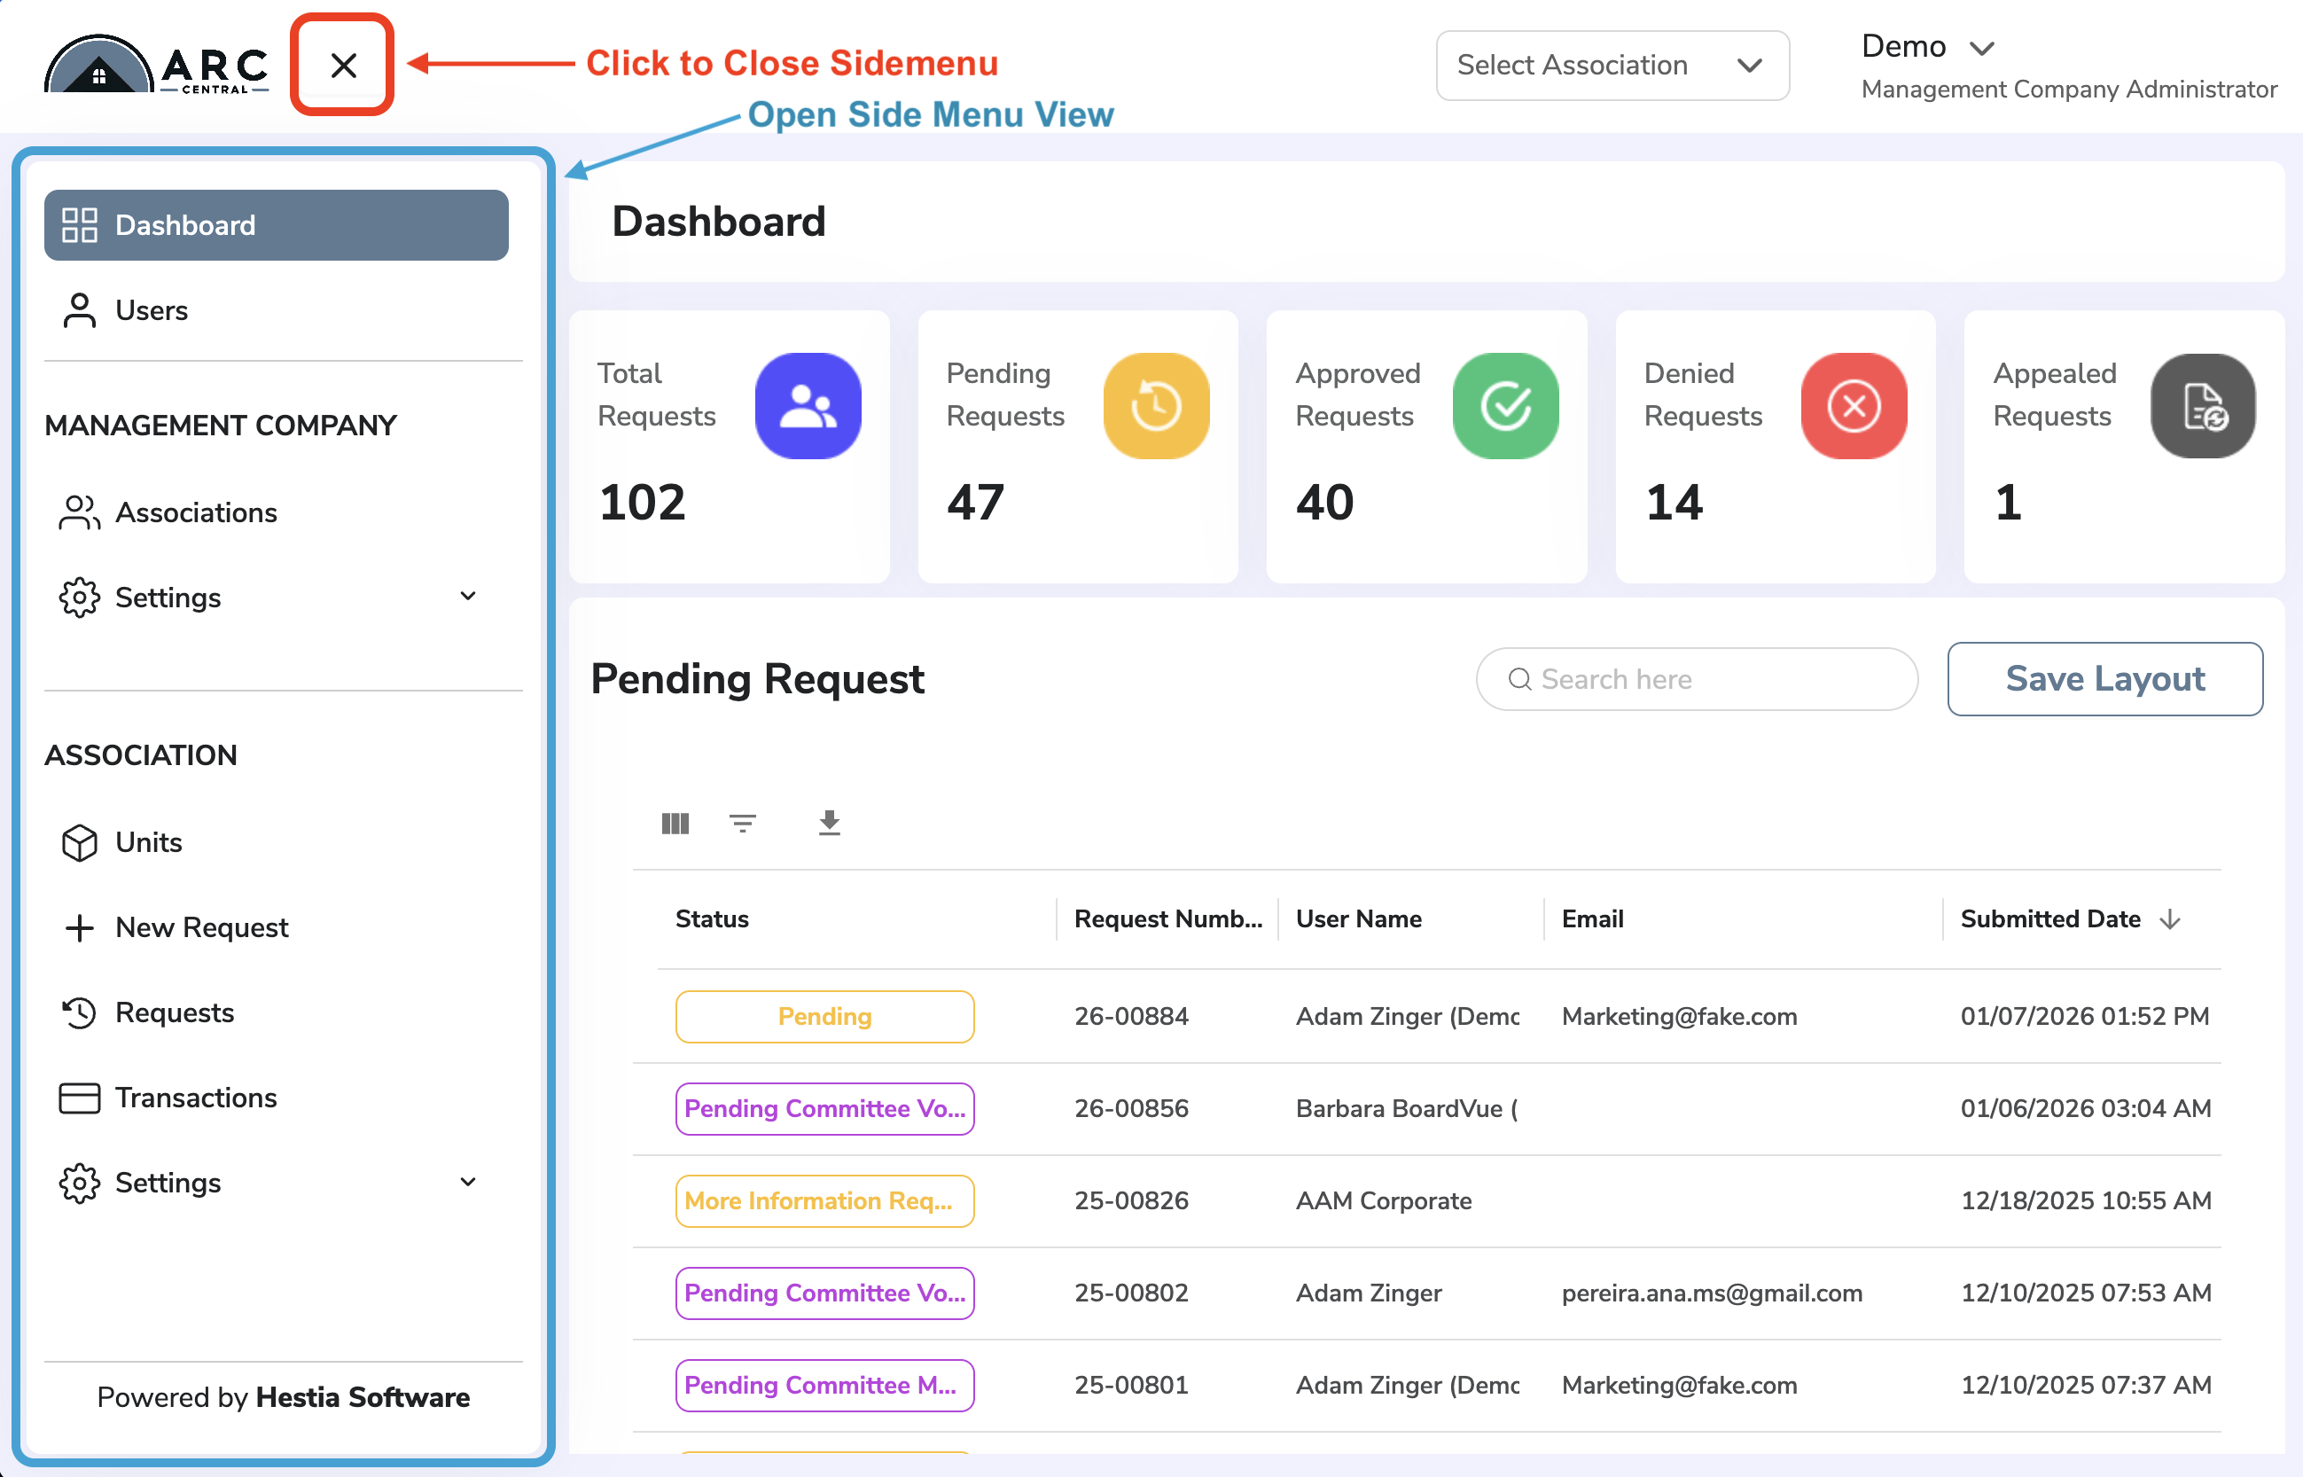Open the table filter icon
This screenshot has width=2303, height=1477.
click(x=742, y=823)
